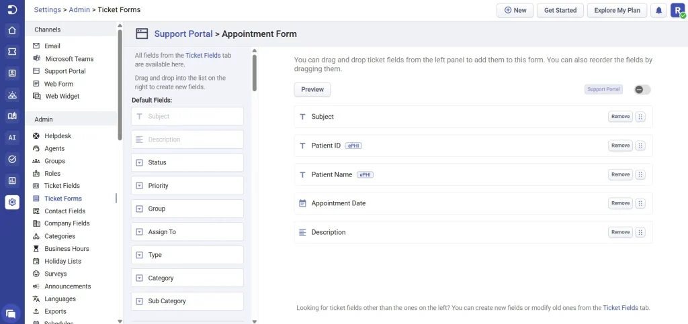Remove the Appointment Date field
The image size is (688, 324).
pos(620,203)
